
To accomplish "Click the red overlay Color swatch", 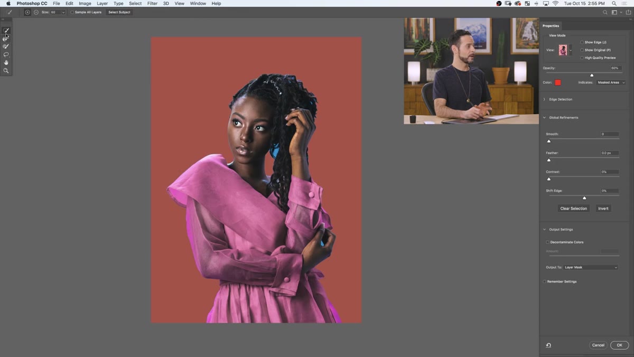I will point(558,82).
